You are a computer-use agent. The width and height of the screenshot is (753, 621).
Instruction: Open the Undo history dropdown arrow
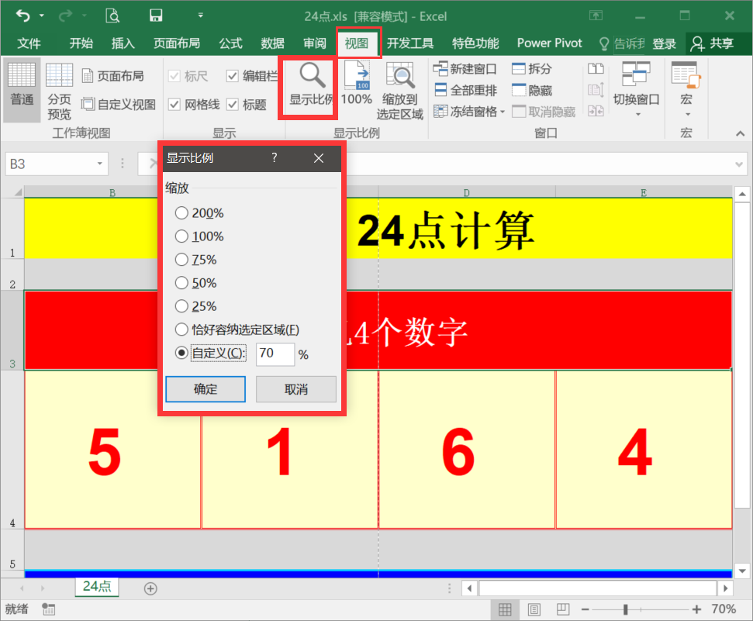click(42, 16)
